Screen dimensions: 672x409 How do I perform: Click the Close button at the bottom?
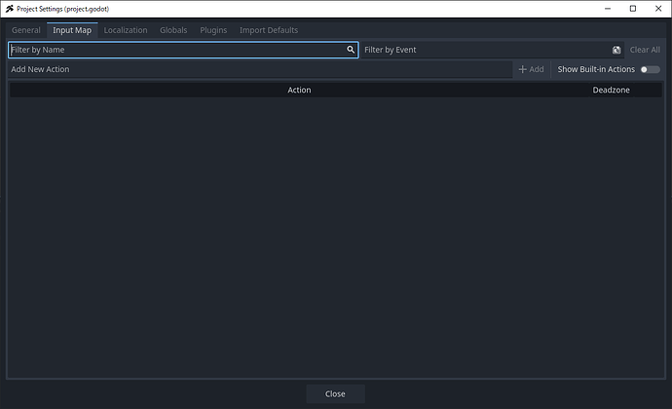335,393
